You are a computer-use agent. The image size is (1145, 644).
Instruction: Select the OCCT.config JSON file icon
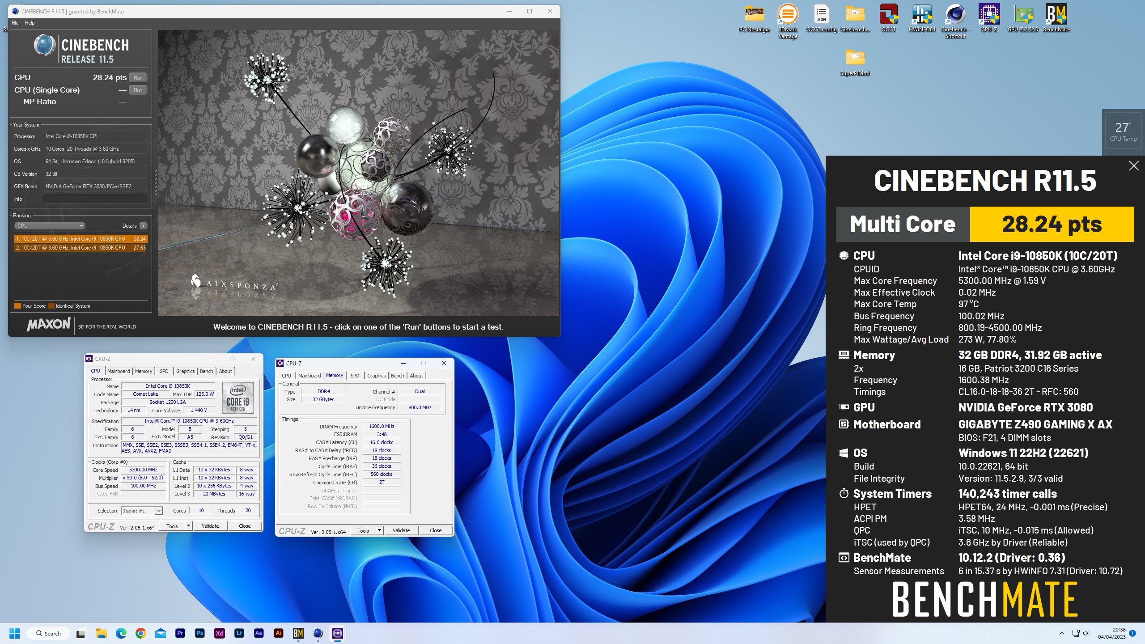pyautogui.click(x=821, y=18)
